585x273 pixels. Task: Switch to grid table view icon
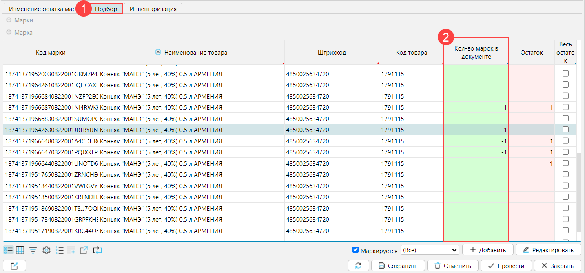point(20,250)
